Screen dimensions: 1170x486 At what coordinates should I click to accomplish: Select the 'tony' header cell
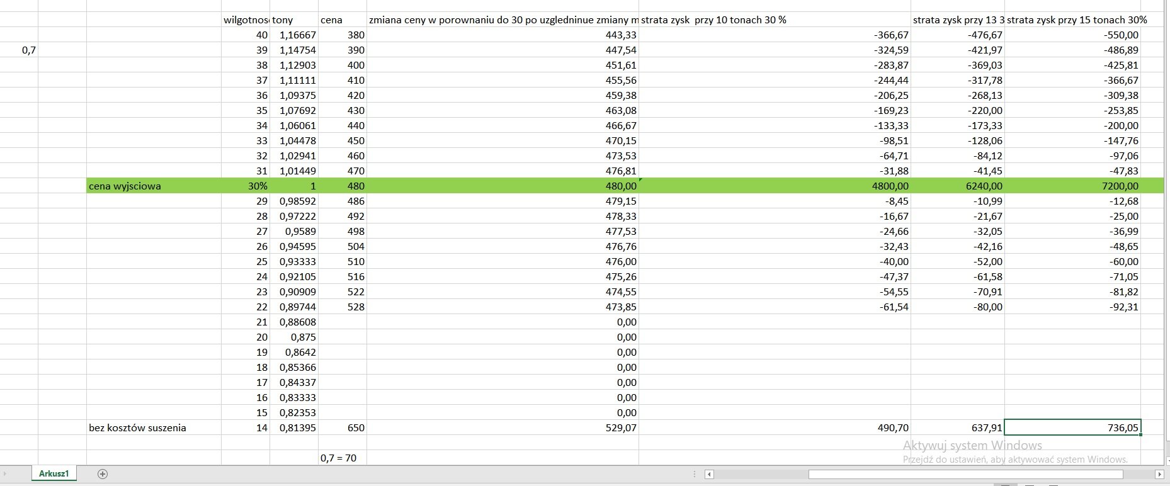tap(293, 20)
